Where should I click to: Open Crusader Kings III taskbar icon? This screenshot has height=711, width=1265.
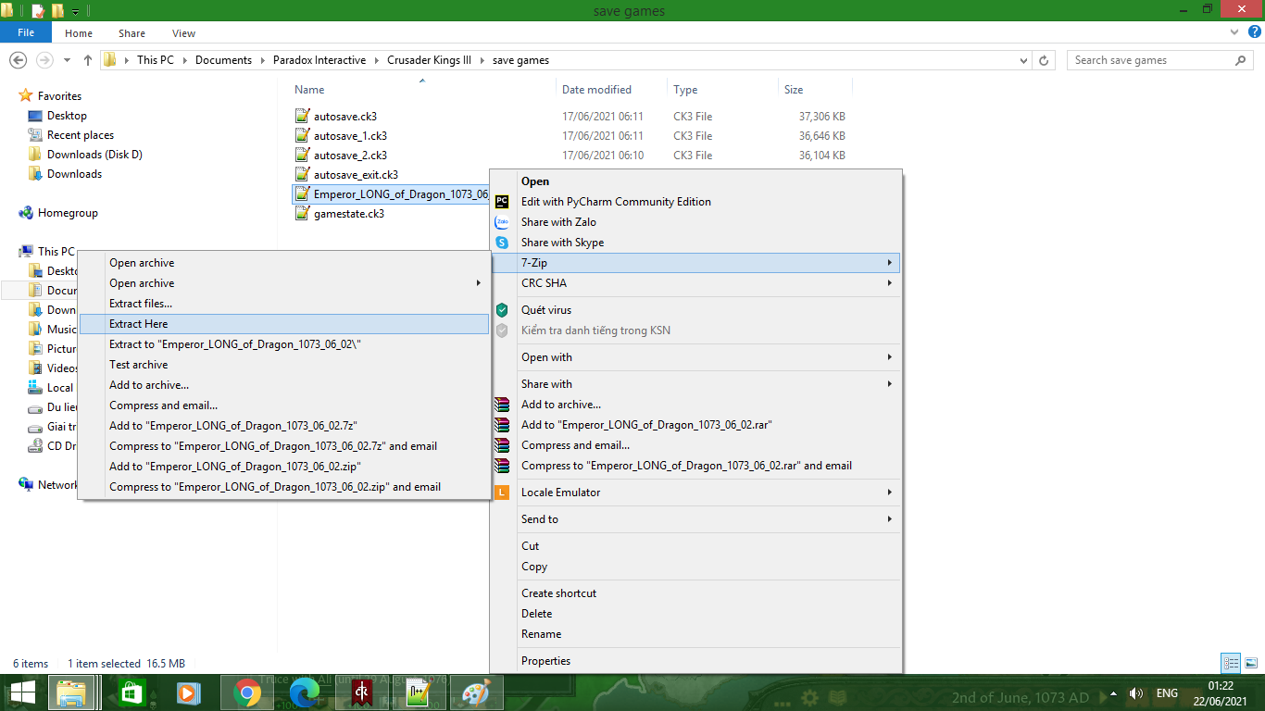pos(362,692)
